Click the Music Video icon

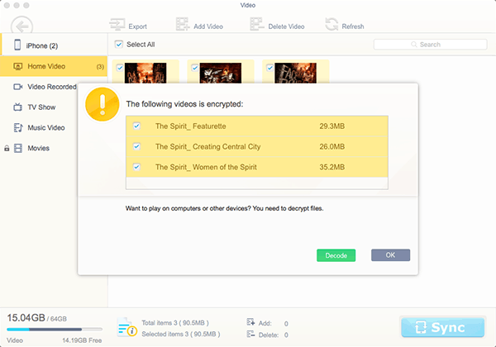18,128
